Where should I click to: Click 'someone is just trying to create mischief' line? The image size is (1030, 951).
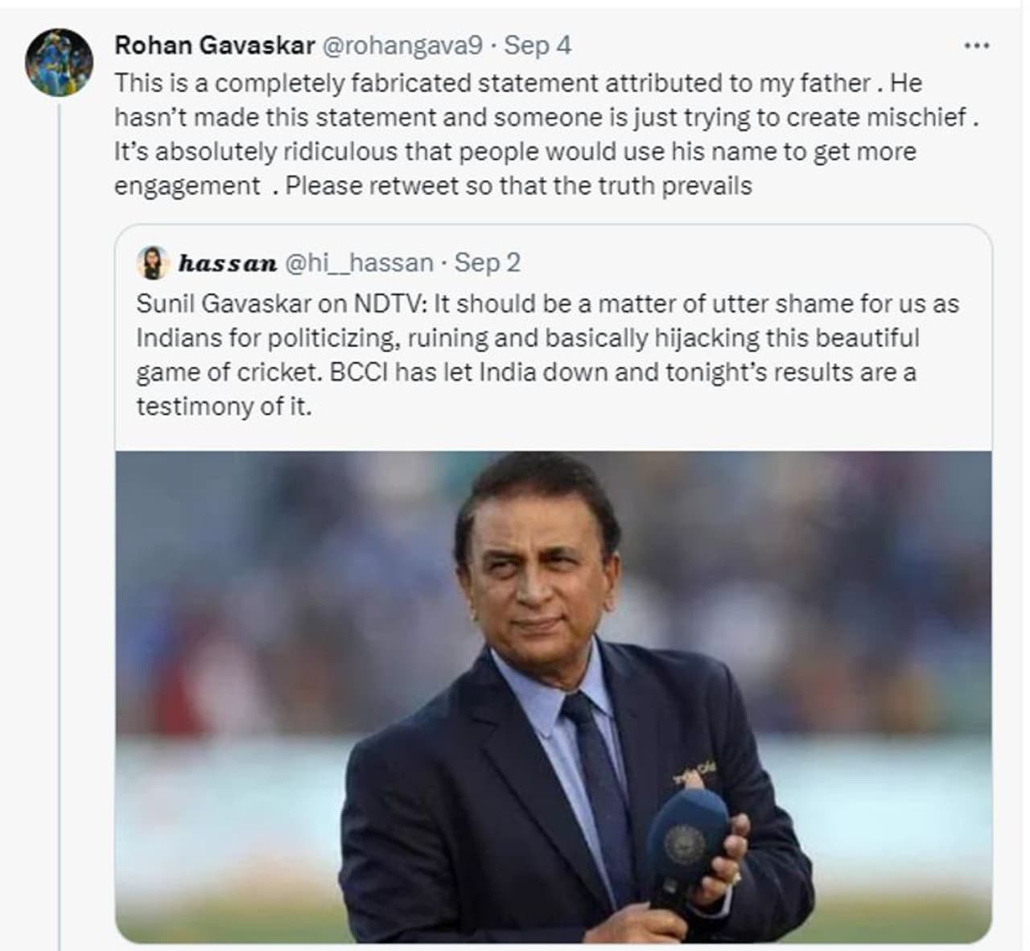click(x=728, y=117)
